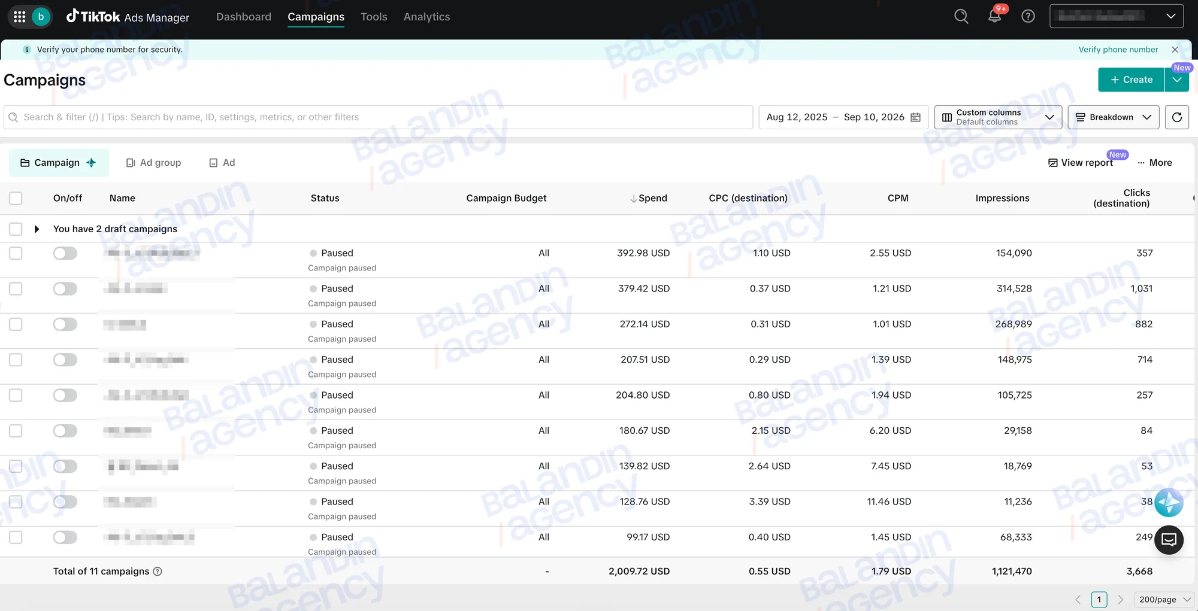
Task: Expand the draft campaigns row
Action: [37, 229]
